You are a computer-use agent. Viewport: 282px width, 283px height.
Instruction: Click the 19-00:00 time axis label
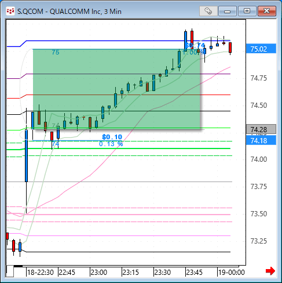point(232,273)
